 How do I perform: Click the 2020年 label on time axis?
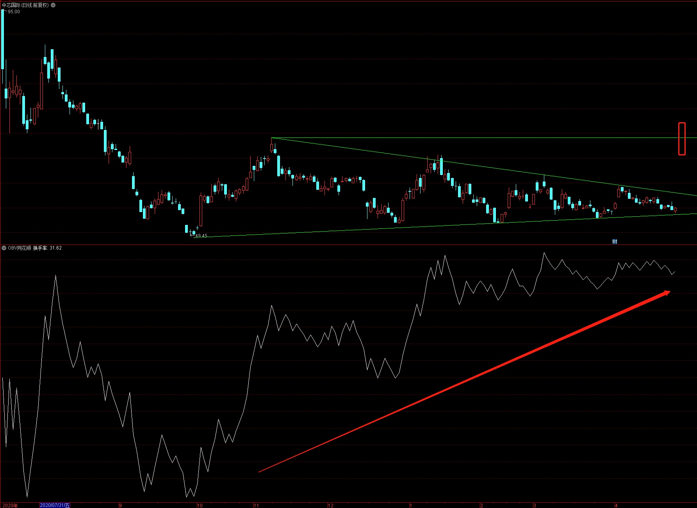10,505
